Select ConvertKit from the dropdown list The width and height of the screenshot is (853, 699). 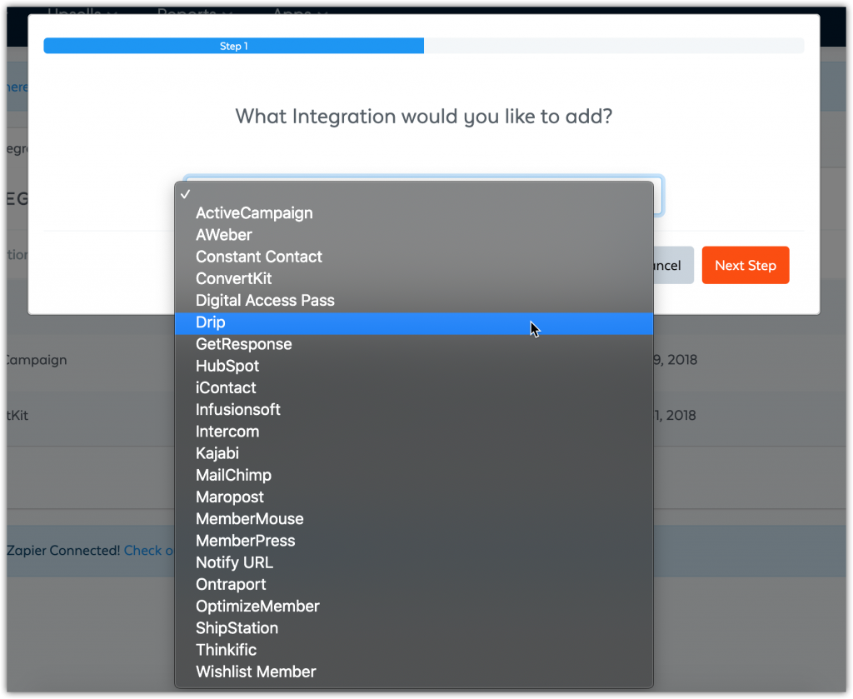[234, 278]
